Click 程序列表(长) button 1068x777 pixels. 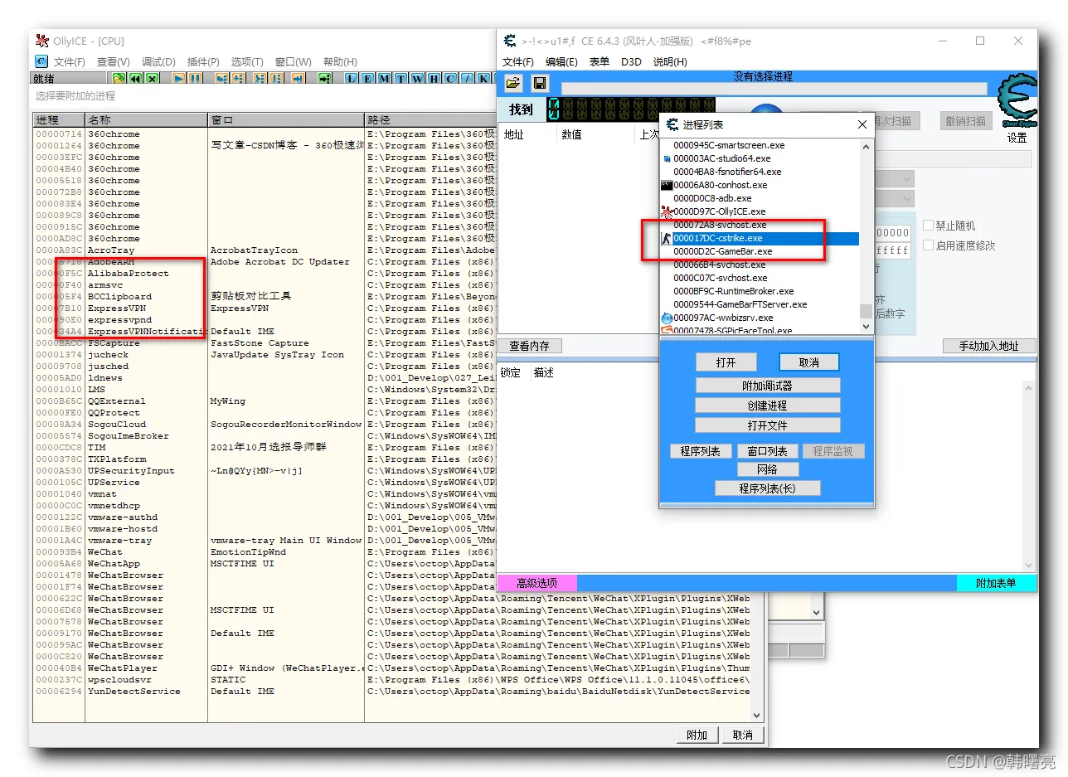[767, 488]
